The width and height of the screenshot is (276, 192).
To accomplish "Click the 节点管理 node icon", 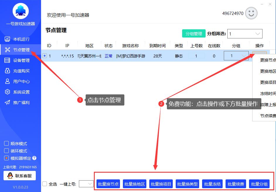I will pos(7,50).
